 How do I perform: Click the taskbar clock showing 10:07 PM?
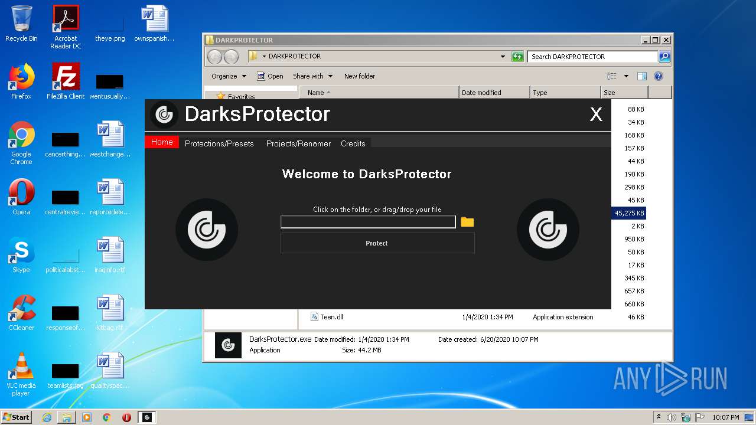pos(725,417)
